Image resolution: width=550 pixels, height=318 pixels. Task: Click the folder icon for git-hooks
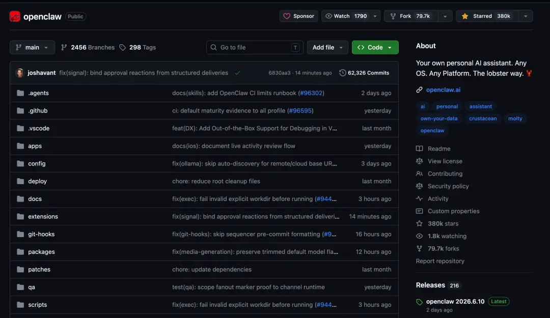pos(20,234)
